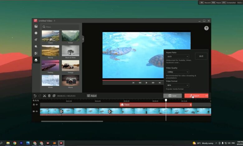This screenshot has width=243, height=146.
Task: Open the text titles sidebar tool
Action: 36,40
